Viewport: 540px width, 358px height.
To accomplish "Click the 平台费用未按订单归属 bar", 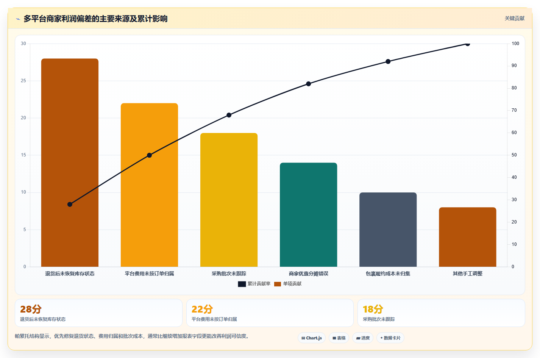I will click(149, 185).
